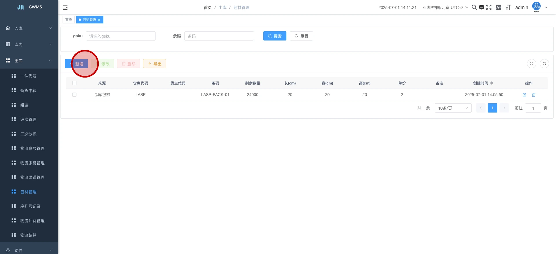Open 波次管理 in the sidebar
The image size is (556, 254).
28,119
